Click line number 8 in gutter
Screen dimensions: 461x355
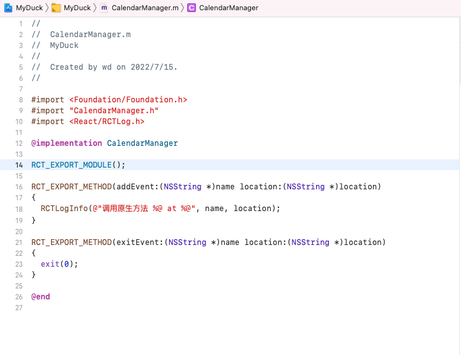[x=21, y=100]
